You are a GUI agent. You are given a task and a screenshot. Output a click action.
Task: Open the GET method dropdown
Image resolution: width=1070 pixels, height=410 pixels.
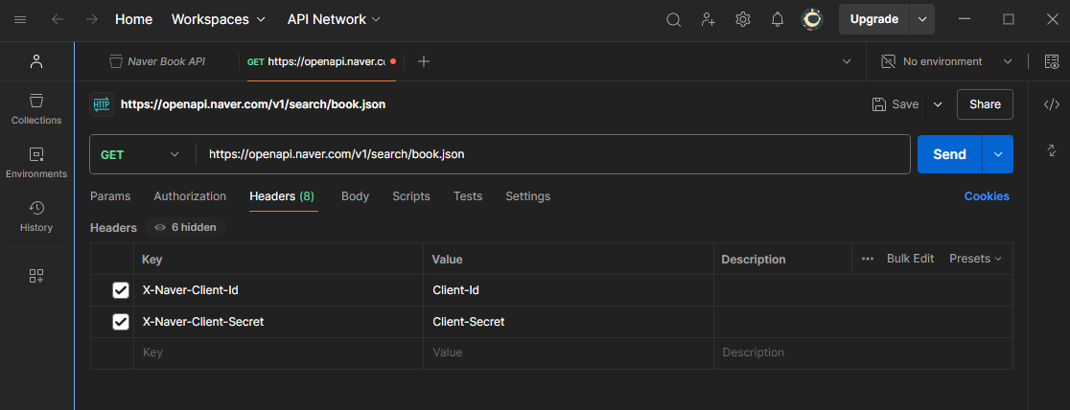click(x=140, y=155)
